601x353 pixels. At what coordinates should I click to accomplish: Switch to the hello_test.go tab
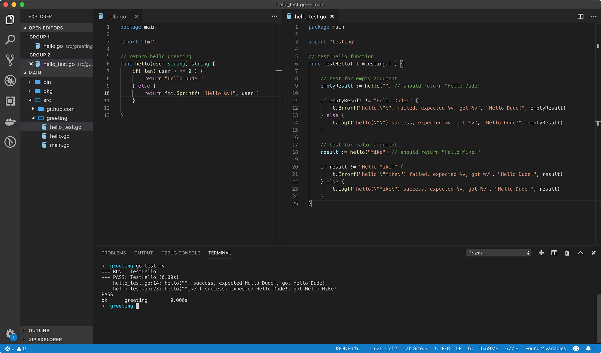[310, 17]
